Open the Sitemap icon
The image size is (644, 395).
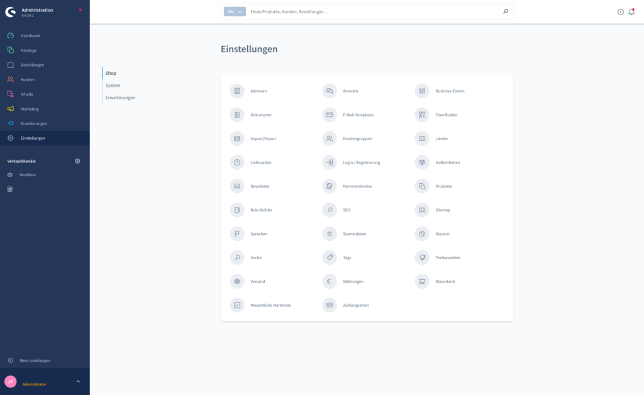422,210
